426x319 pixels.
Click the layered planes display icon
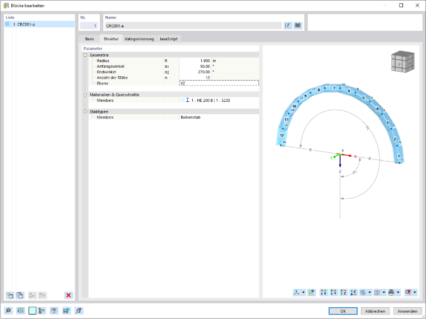click(x=363, y=292)
